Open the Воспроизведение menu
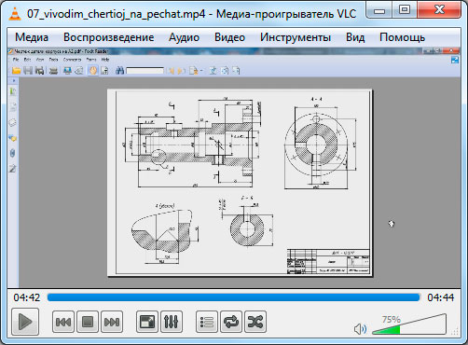The width and height of the screenshot is (468, 345). (x=109, y=37)
